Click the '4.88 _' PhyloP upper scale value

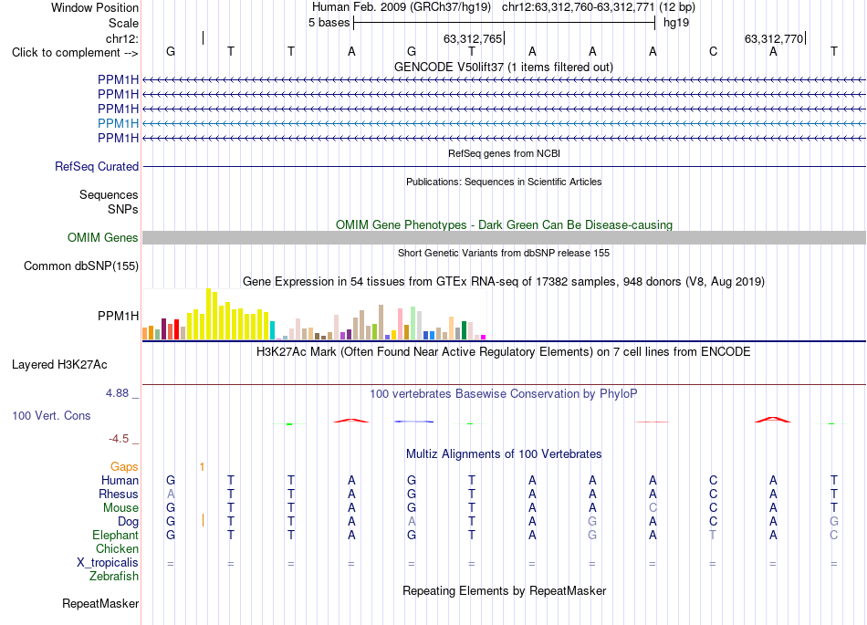[122, 393]
